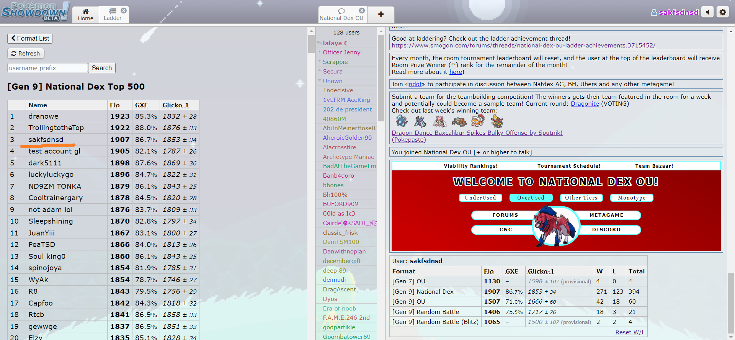735x340 pixels.
Task: Click the UnderUsed tier button
Action: (480, 198)
